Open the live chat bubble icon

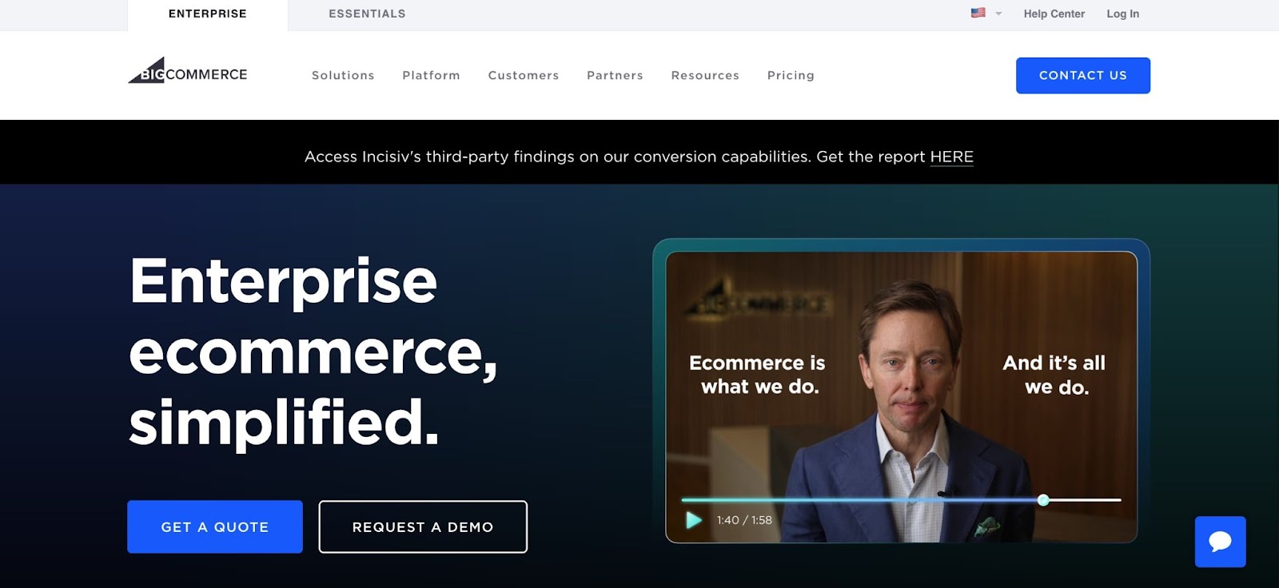(x=1220, y=542)
